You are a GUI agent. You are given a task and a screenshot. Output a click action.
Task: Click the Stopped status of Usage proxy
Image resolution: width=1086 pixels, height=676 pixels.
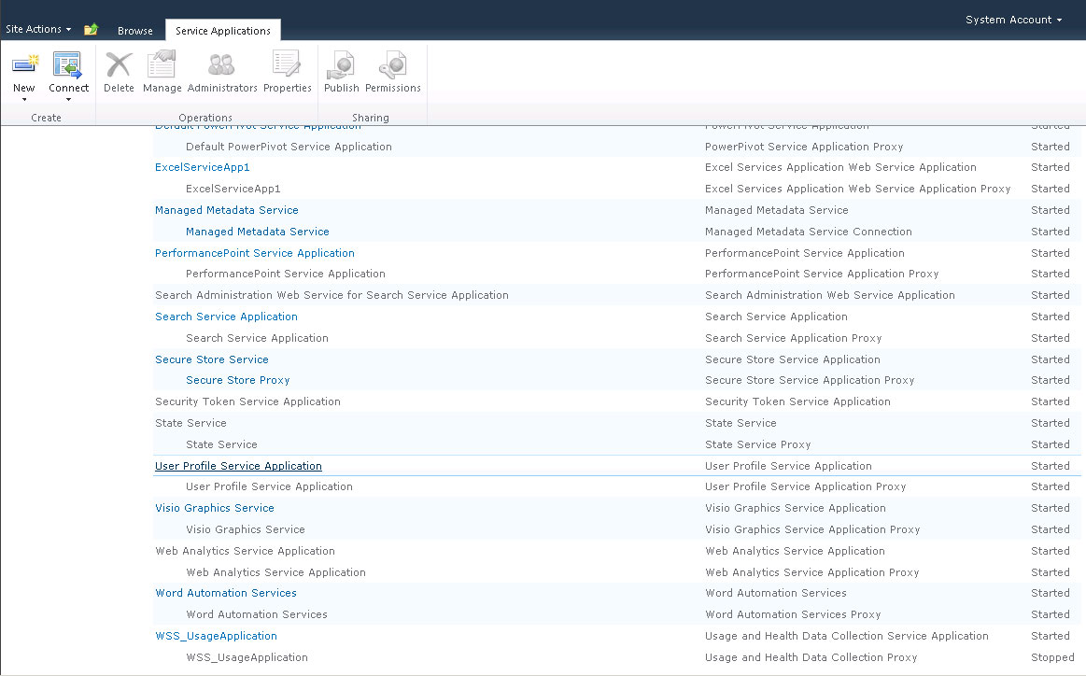coord(1052,657)
